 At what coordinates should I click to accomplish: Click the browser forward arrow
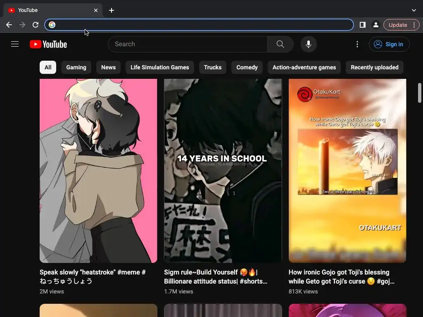pyautogui.click(x=22, y=25)
